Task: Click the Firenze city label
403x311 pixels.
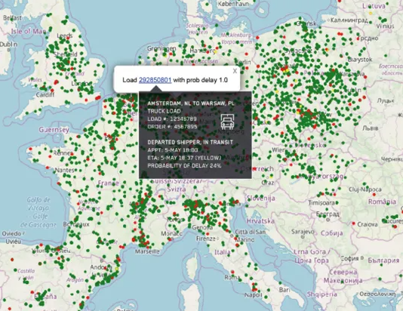Action: coord(205,239)
